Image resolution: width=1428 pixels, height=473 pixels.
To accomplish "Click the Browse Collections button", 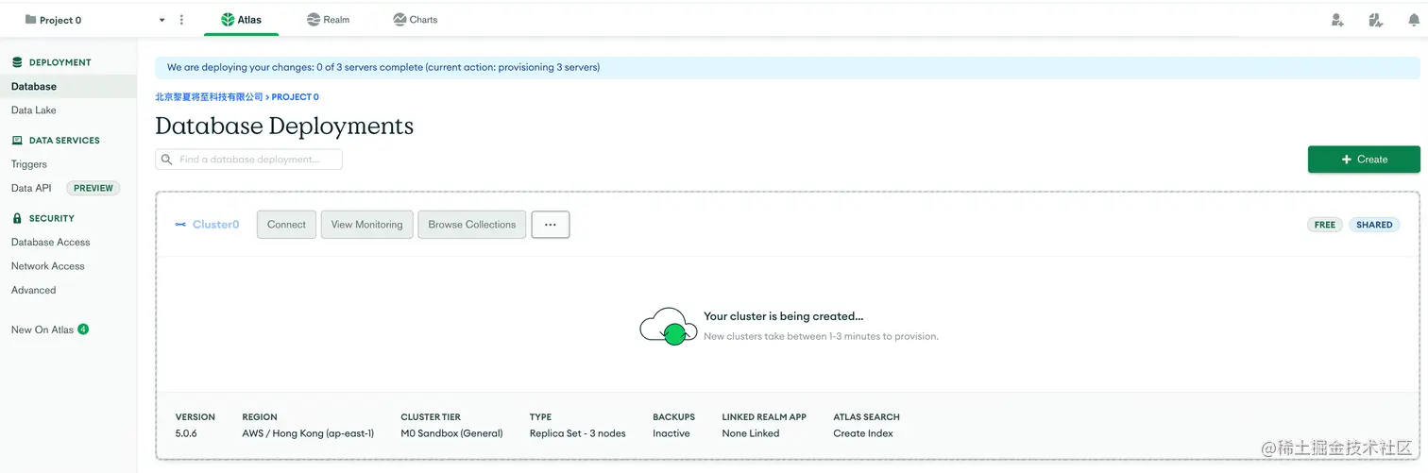I will coord(471,225).
